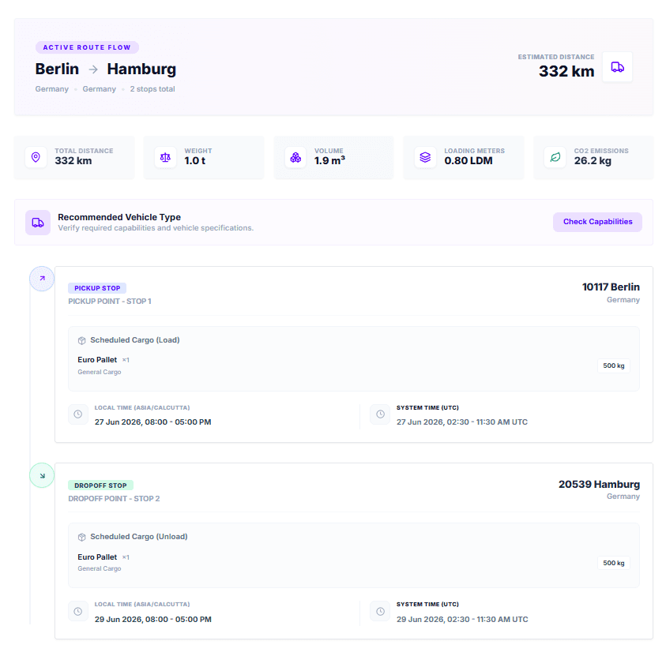The image size is (666, 656).
Task: Click the ACTIVE ROUTE FLOW badge
Action: [x=87, y=47]
